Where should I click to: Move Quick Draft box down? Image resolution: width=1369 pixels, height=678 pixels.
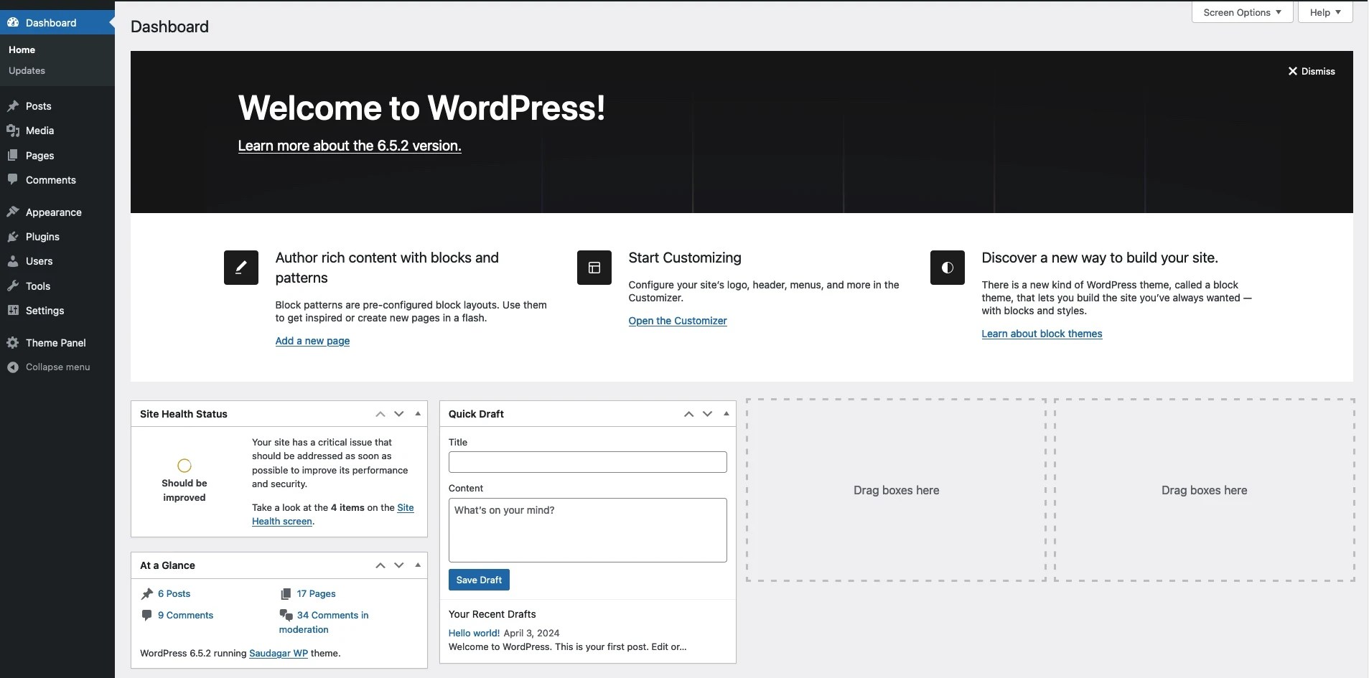point(708,414)
